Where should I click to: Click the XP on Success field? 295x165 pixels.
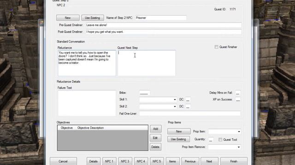tap(238, 99)
